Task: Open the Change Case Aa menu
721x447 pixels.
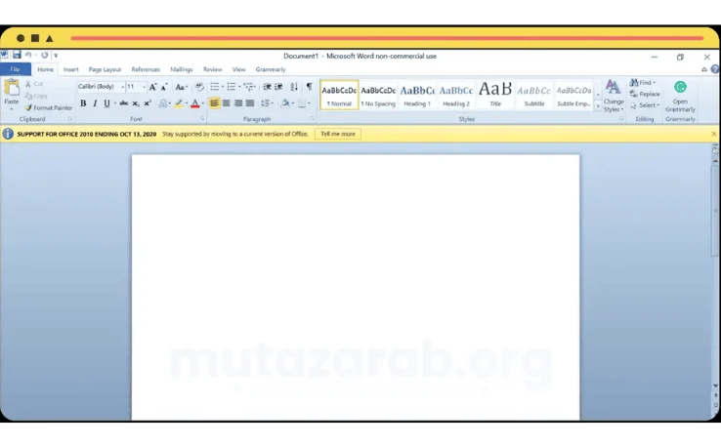Action: pyautogui.click(x=181, y=86)
